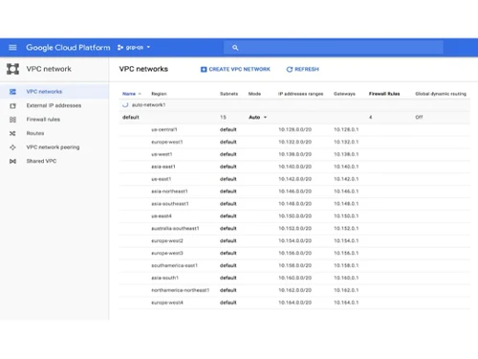Click the Region column header
This screenshot has width=478, height=359.
click(x=159, y=94)
